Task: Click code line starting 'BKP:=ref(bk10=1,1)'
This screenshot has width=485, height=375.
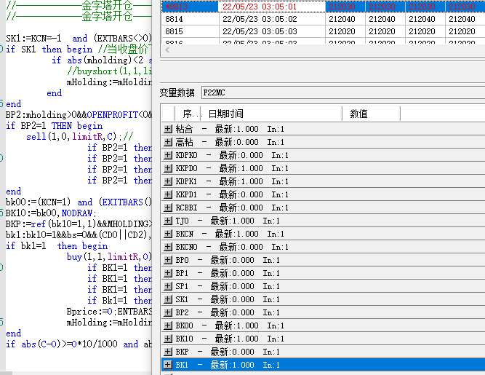Action: [79, 224]
